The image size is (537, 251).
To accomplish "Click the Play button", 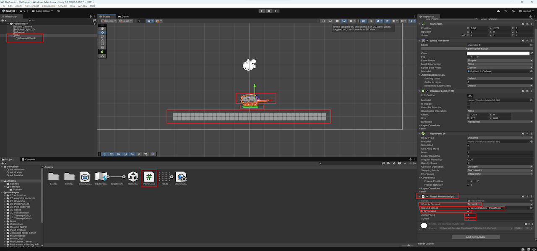I will [x=262, y=11].
